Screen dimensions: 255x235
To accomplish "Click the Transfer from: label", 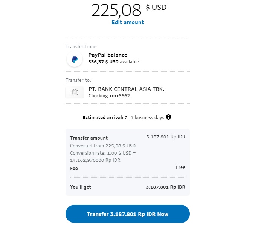I will (x=81, y=47).
